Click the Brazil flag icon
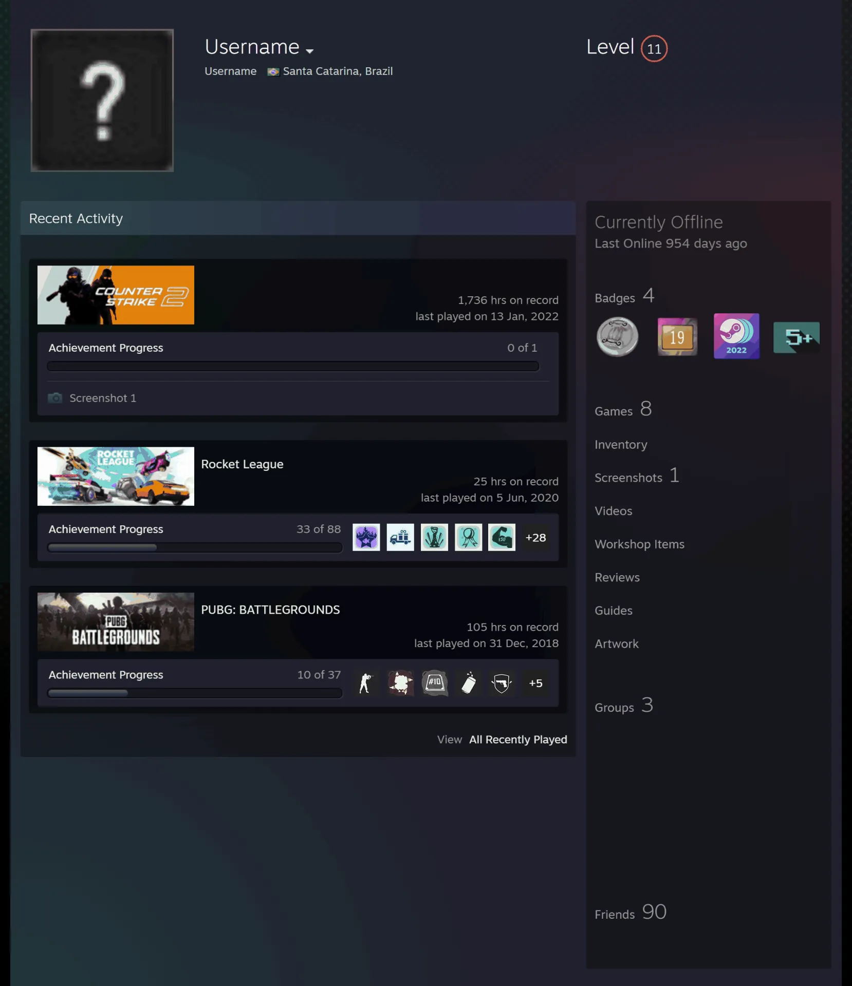 (x=273, y=71)
